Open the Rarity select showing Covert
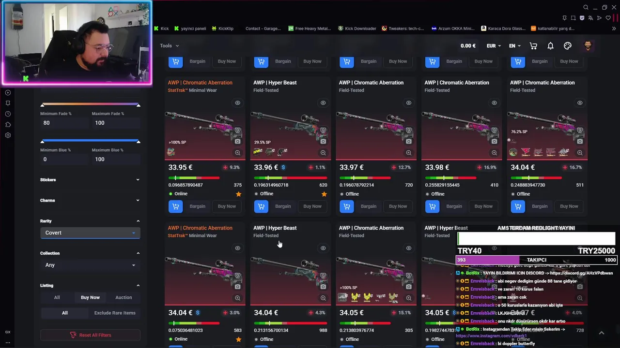 pos(90,233)
